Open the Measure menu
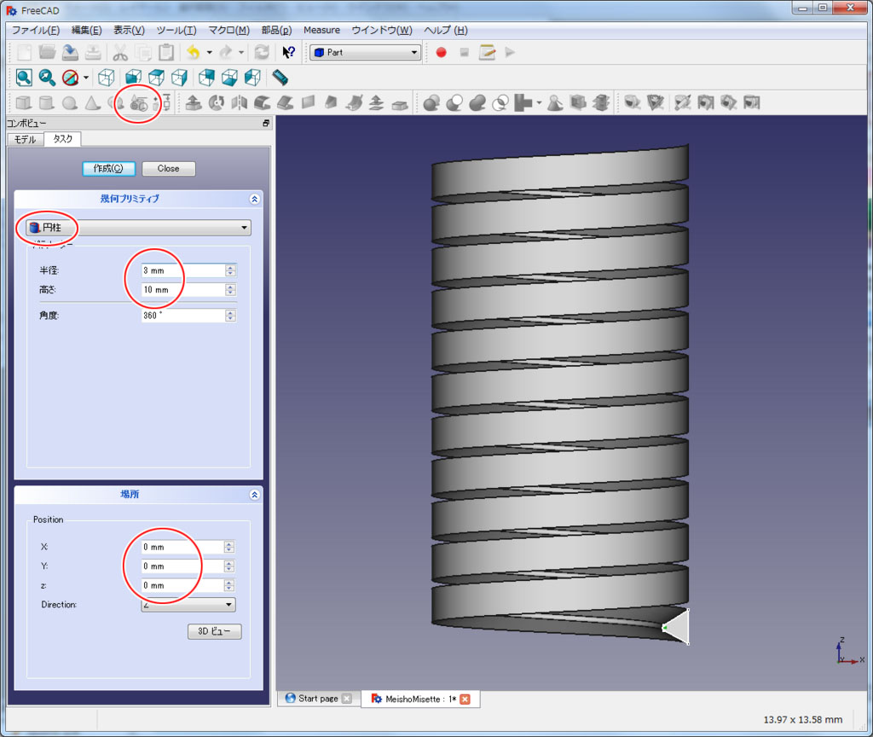The image size is (873, 737). click(321, 30)
